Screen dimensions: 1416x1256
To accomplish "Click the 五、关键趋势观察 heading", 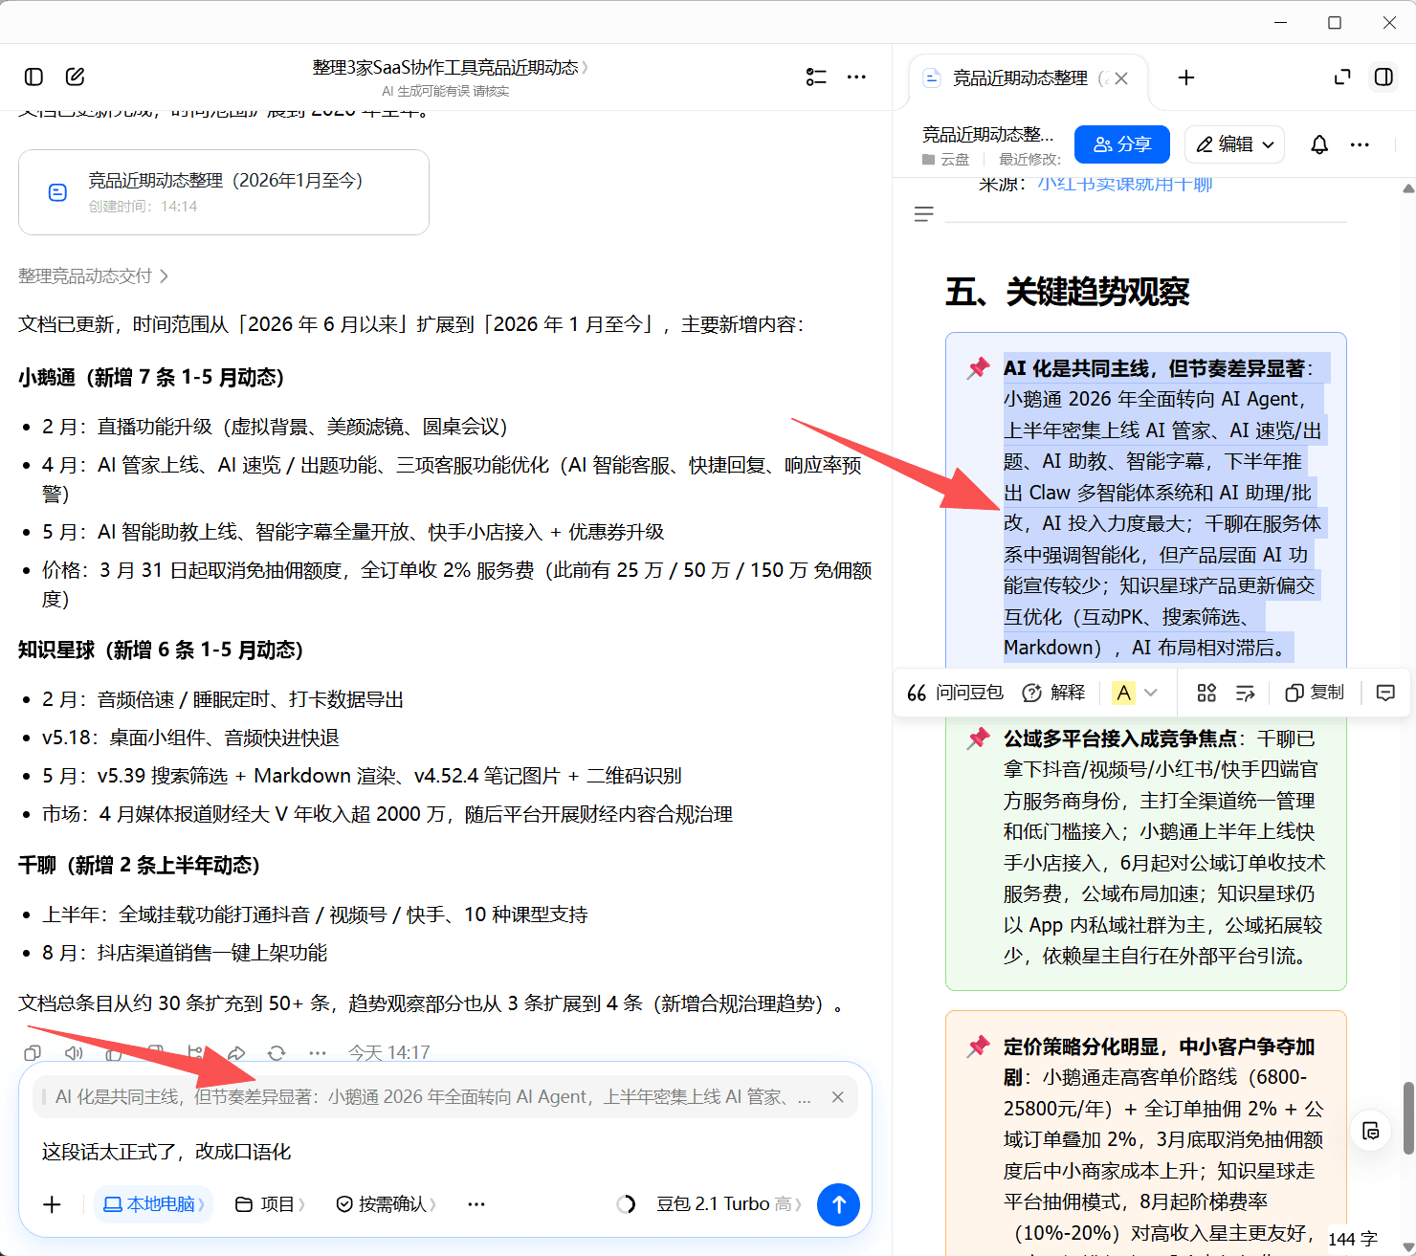I will click(1067, 292).
